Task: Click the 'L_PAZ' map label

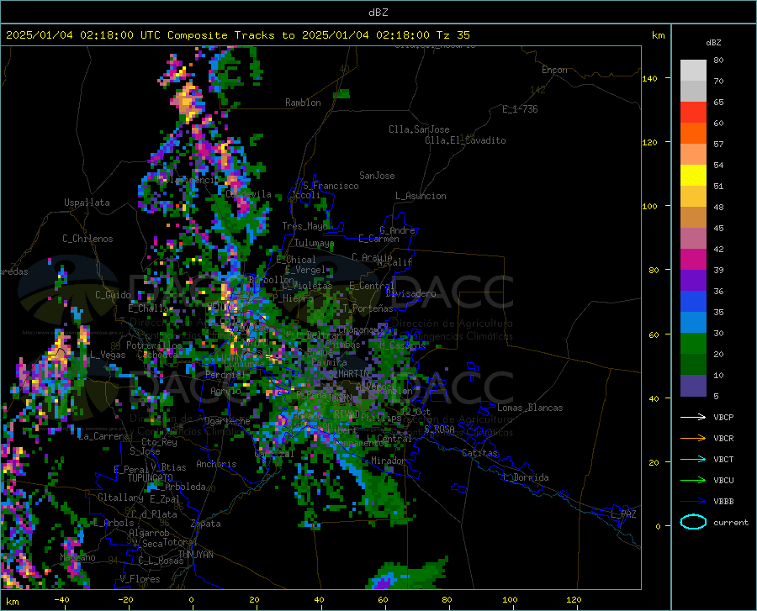Action: click(623, 514)
